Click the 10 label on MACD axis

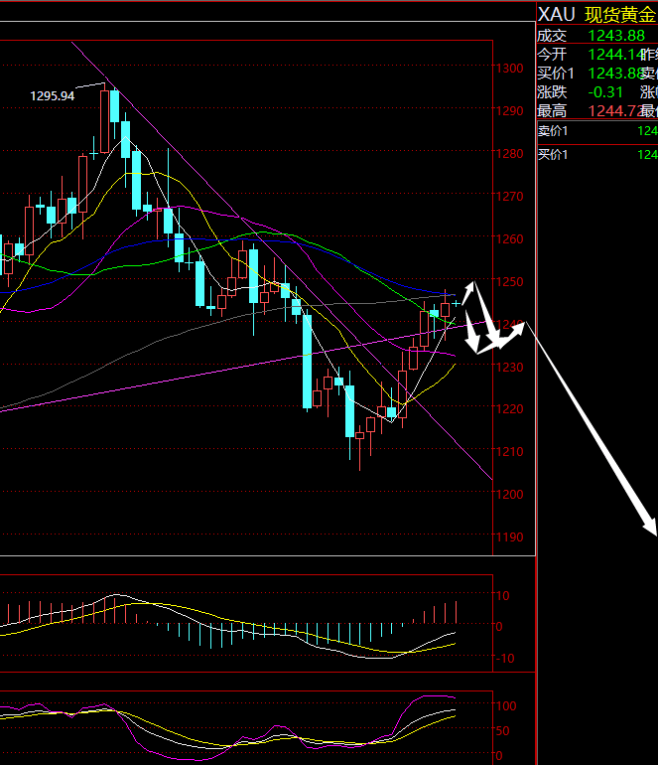tap(503, 596)
